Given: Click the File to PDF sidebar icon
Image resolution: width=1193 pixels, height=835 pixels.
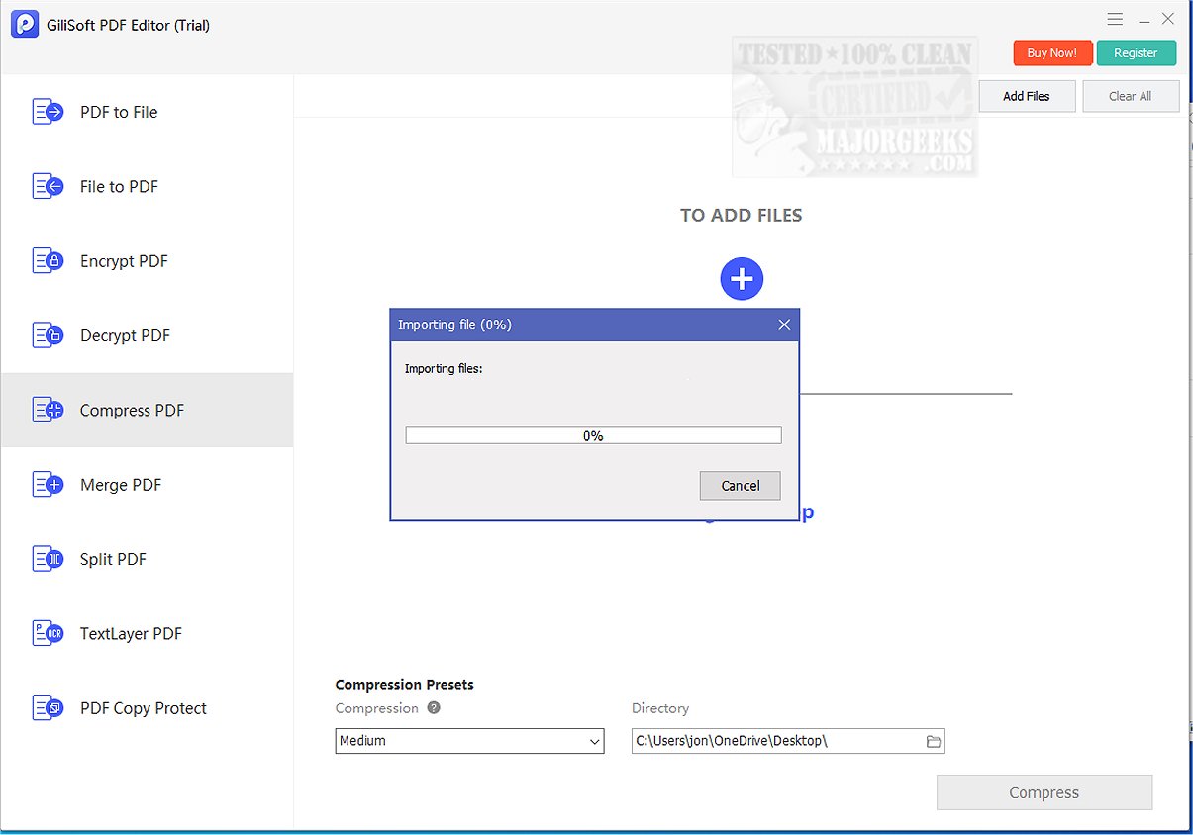Looking at the screenshot, I should tap(48, 186).
